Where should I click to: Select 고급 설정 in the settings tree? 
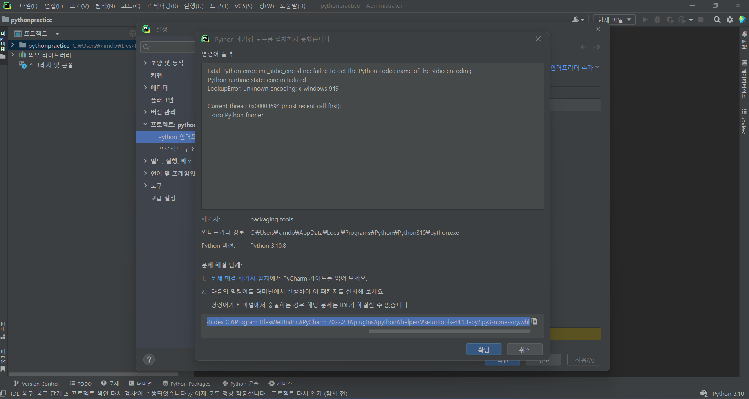pos(163,198)
